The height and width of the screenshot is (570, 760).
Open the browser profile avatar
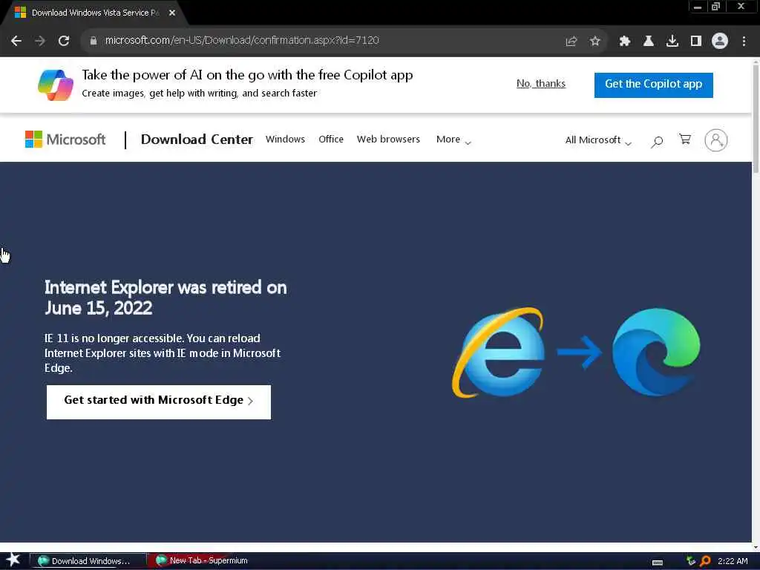click(x=720, y=42)
